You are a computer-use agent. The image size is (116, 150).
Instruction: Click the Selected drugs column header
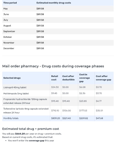click(x=12, y=78)
